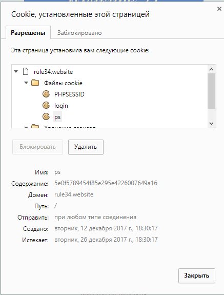Click the Закрыть button

pos(196,276)
